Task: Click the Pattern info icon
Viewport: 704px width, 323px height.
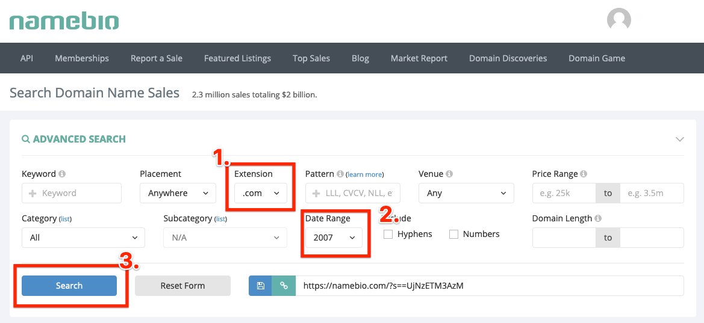Action: (340, 174)
